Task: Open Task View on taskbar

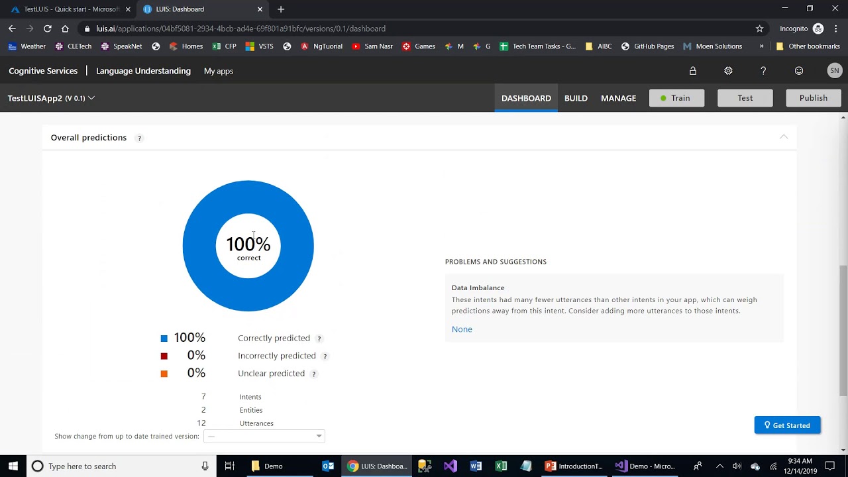Action: 229,466
